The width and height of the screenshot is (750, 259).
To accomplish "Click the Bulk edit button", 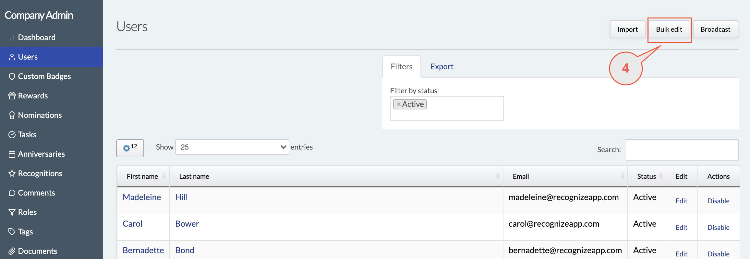I will point(669,29).
